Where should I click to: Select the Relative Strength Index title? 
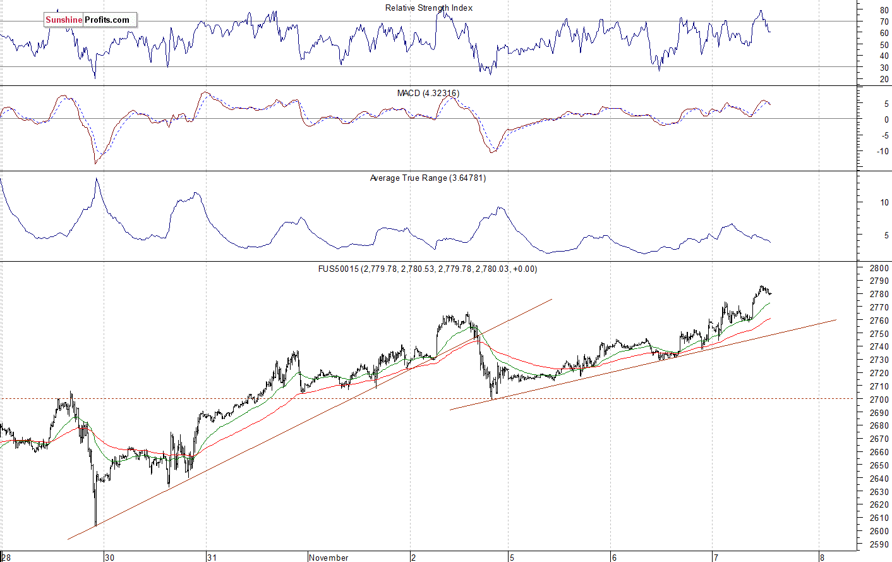(x=429, y=8)
